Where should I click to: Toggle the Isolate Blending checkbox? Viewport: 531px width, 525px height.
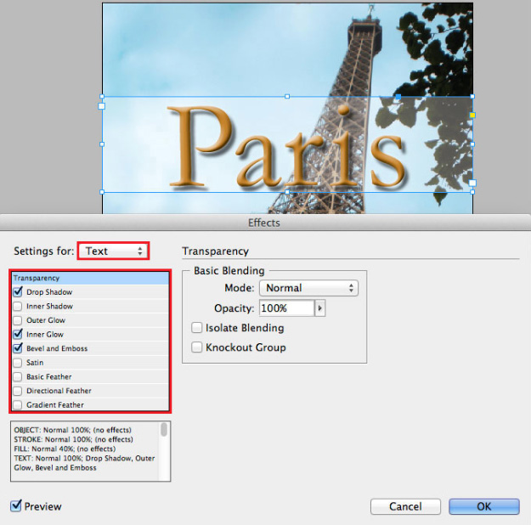pyautogui.click(x=196, y=328)
